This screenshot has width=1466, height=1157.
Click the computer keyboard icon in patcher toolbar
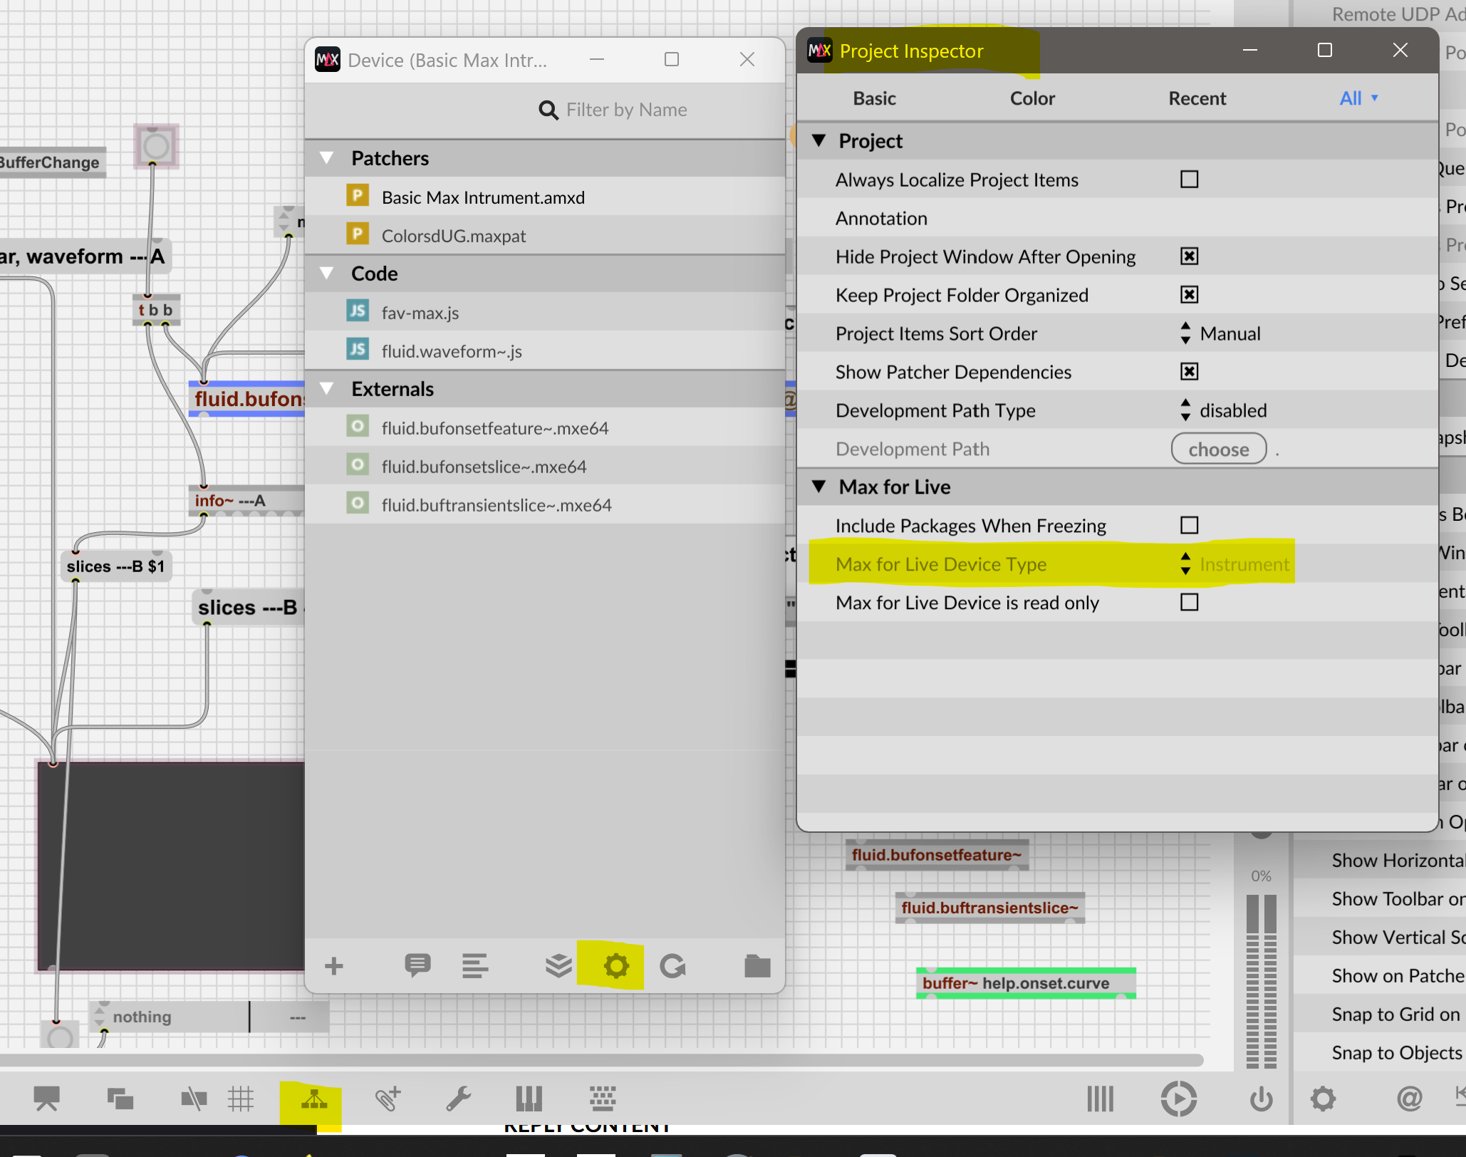(x=603, y=1099)
